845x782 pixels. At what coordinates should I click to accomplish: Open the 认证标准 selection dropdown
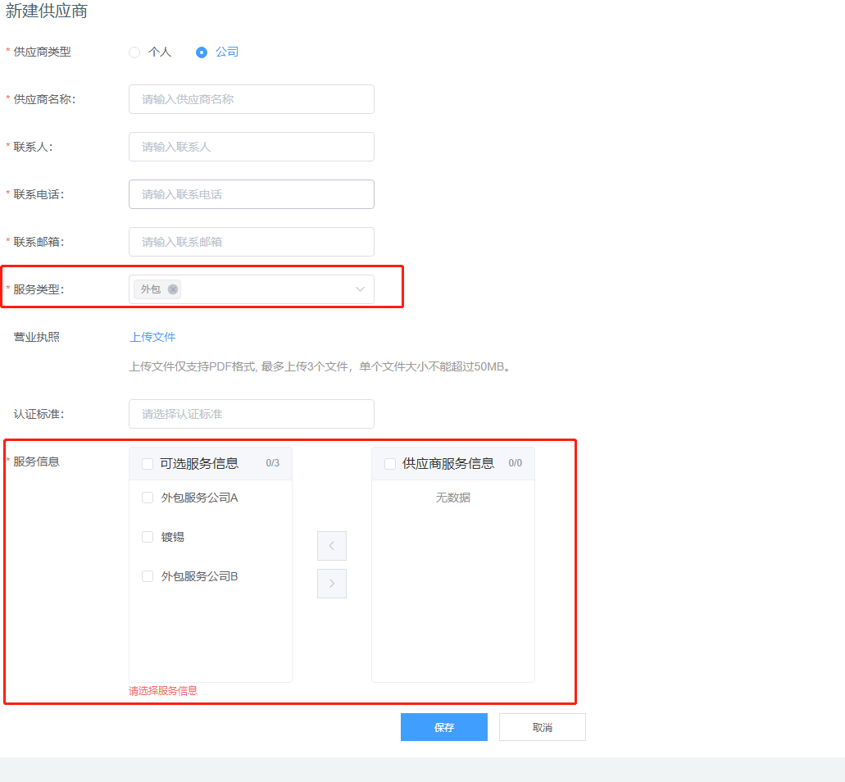coord(251,414)
